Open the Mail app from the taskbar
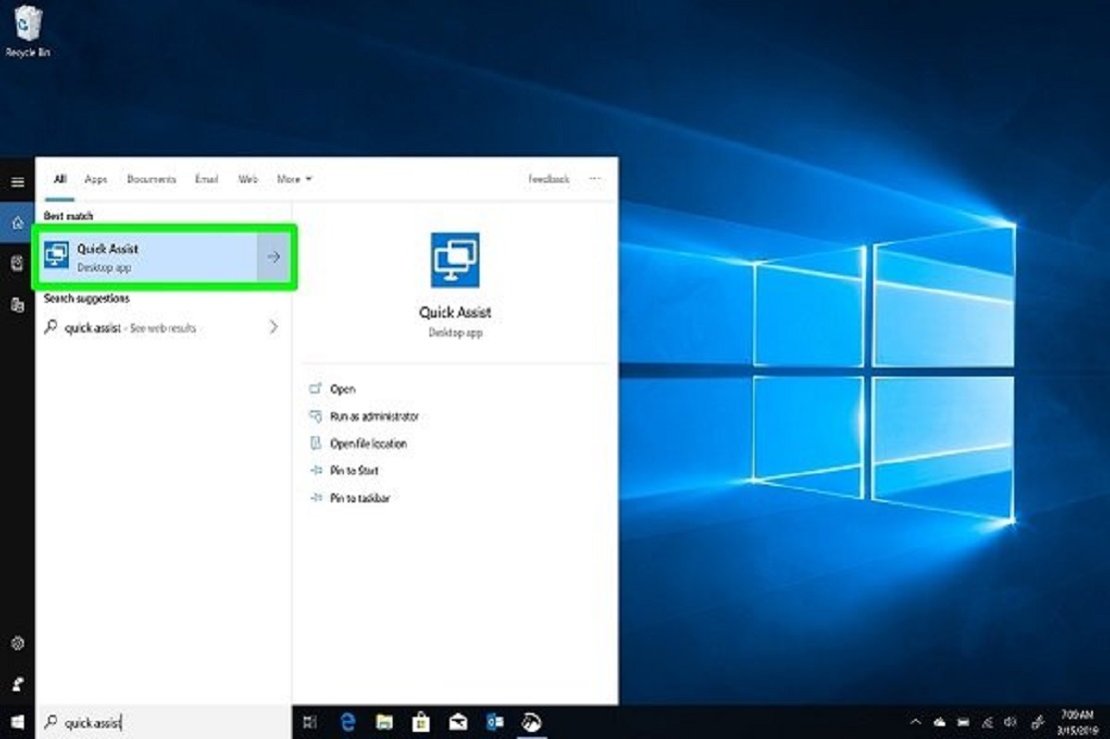 click(458, 722)
